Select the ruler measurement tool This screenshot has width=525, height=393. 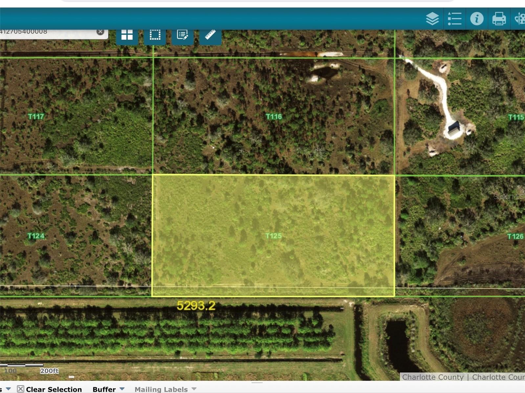tap(210, 35)
